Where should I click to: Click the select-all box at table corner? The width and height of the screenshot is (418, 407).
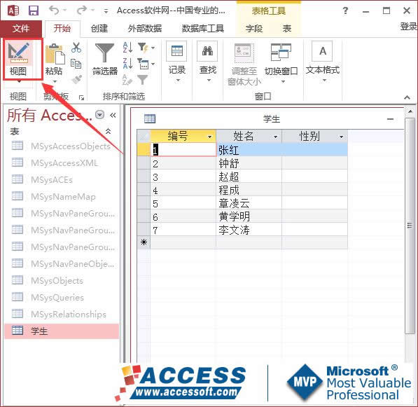point(144,137)
